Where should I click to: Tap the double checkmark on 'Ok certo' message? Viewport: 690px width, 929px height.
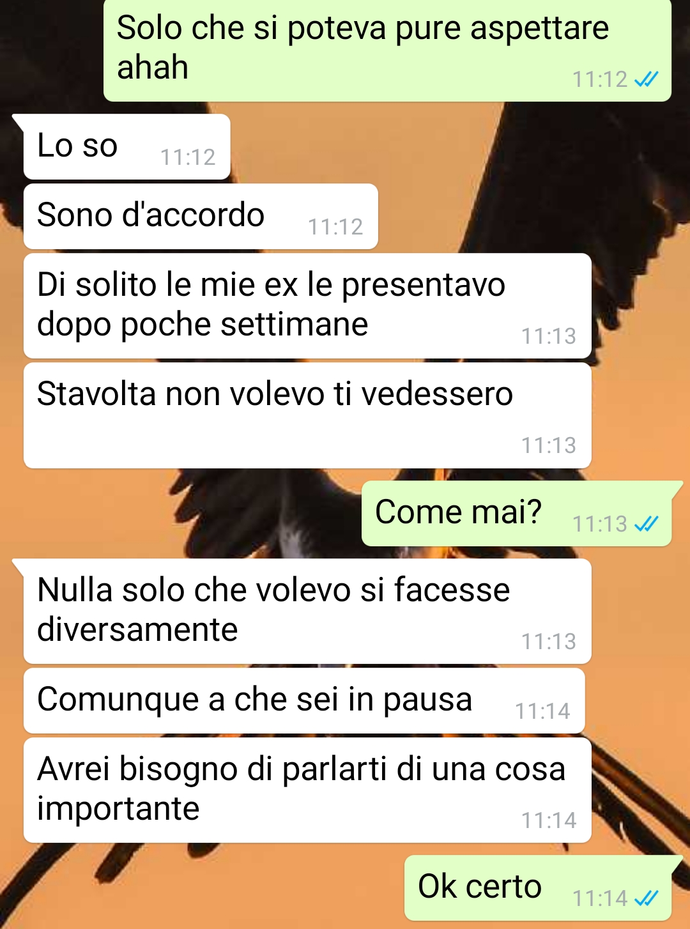pos(647,898)
